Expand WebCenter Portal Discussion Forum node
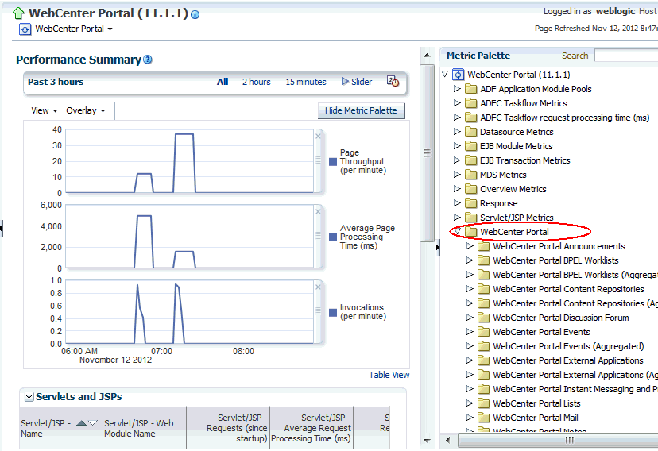 pyautogui.click(x=470, y=318)
